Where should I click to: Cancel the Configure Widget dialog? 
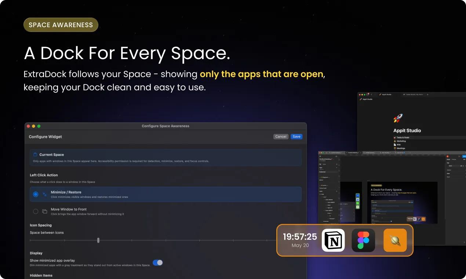(x=281, y=137)
